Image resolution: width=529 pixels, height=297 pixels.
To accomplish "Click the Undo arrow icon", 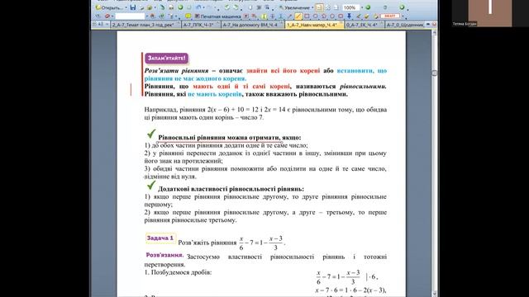I will [198, 7].
